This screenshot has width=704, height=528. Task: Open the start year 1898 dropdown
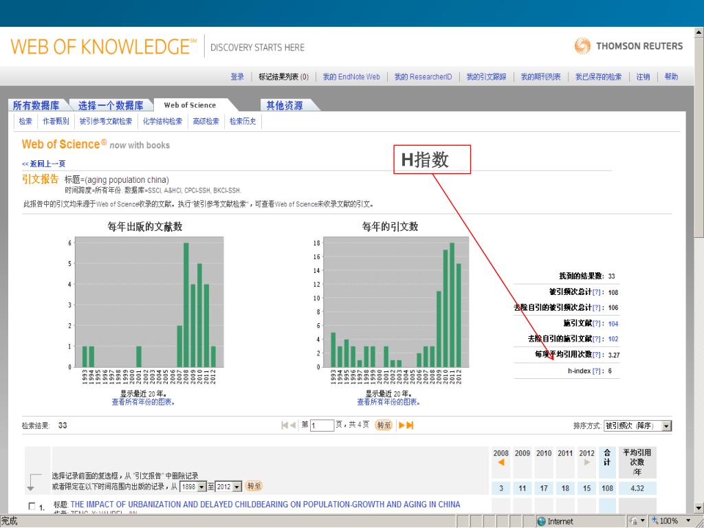tap(201, 487)
